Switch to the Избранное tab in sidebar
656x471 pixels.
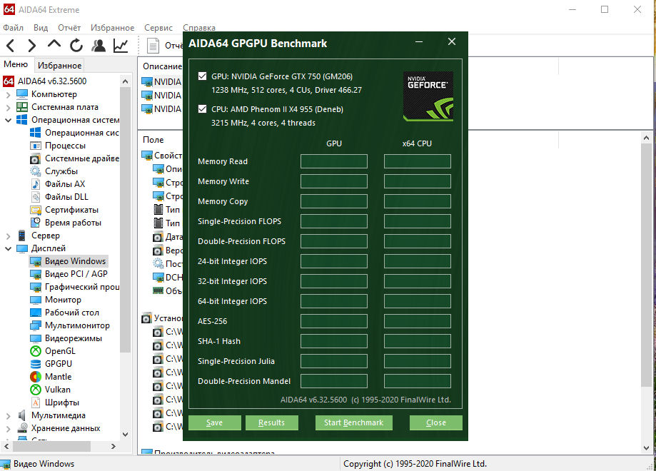(59, 65)
